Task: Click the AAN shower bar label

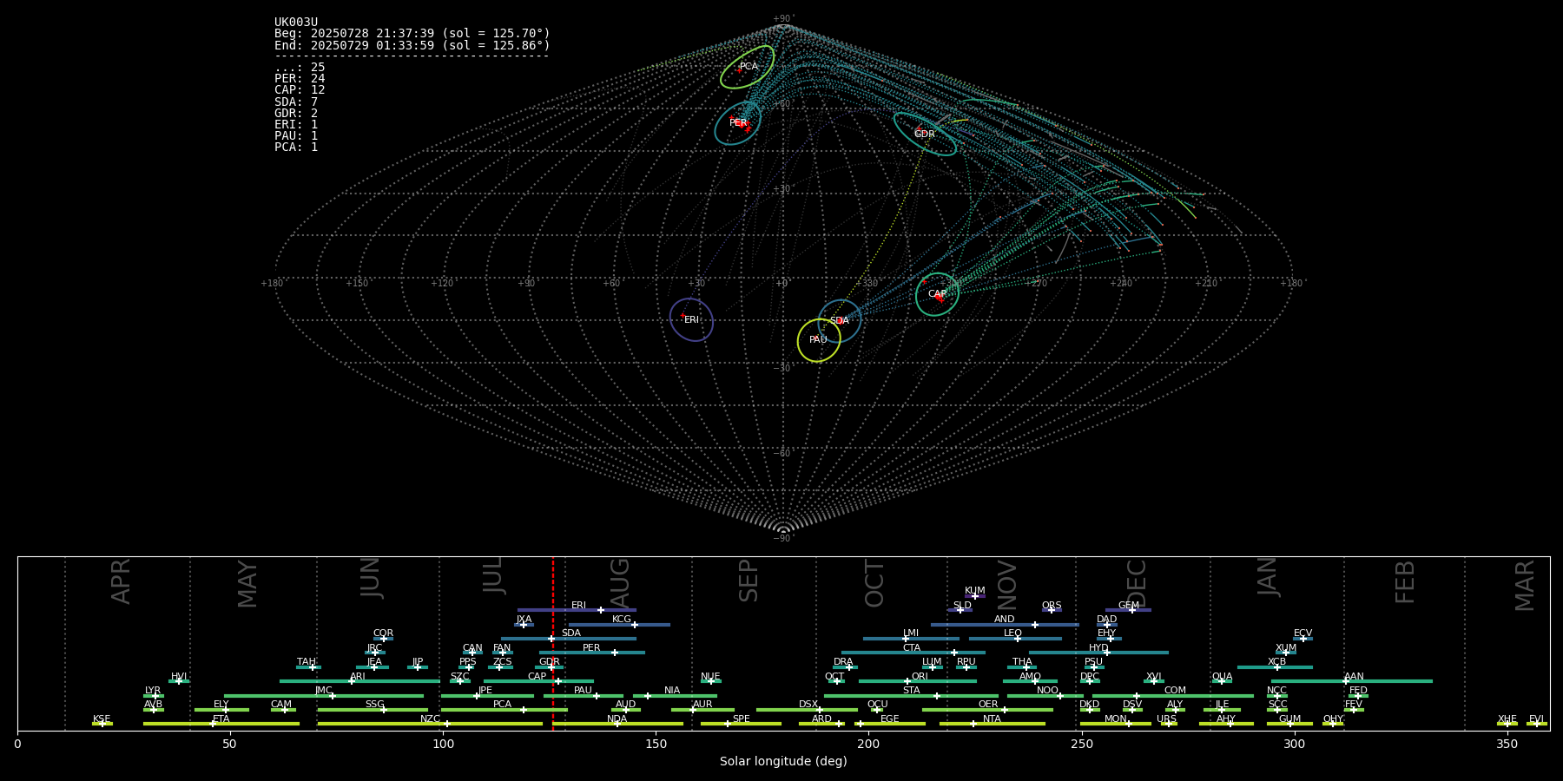Action: tap(1354, 677)
